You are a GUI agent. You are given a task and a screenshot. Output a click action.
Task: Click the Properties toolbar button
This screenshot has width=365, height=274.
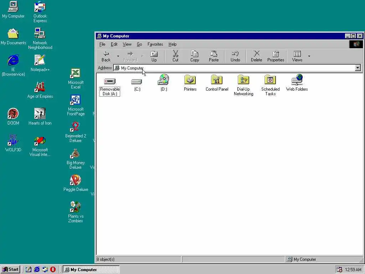[x=276, y=56]
